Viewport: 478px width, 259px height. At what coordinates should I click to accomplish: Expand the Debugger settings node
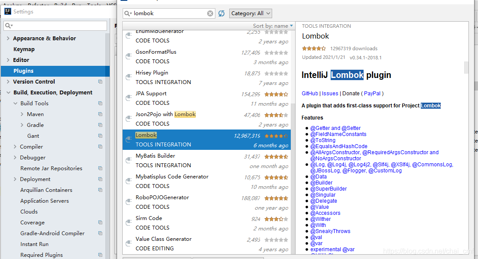pyautogui.click(x=15, y=158)
